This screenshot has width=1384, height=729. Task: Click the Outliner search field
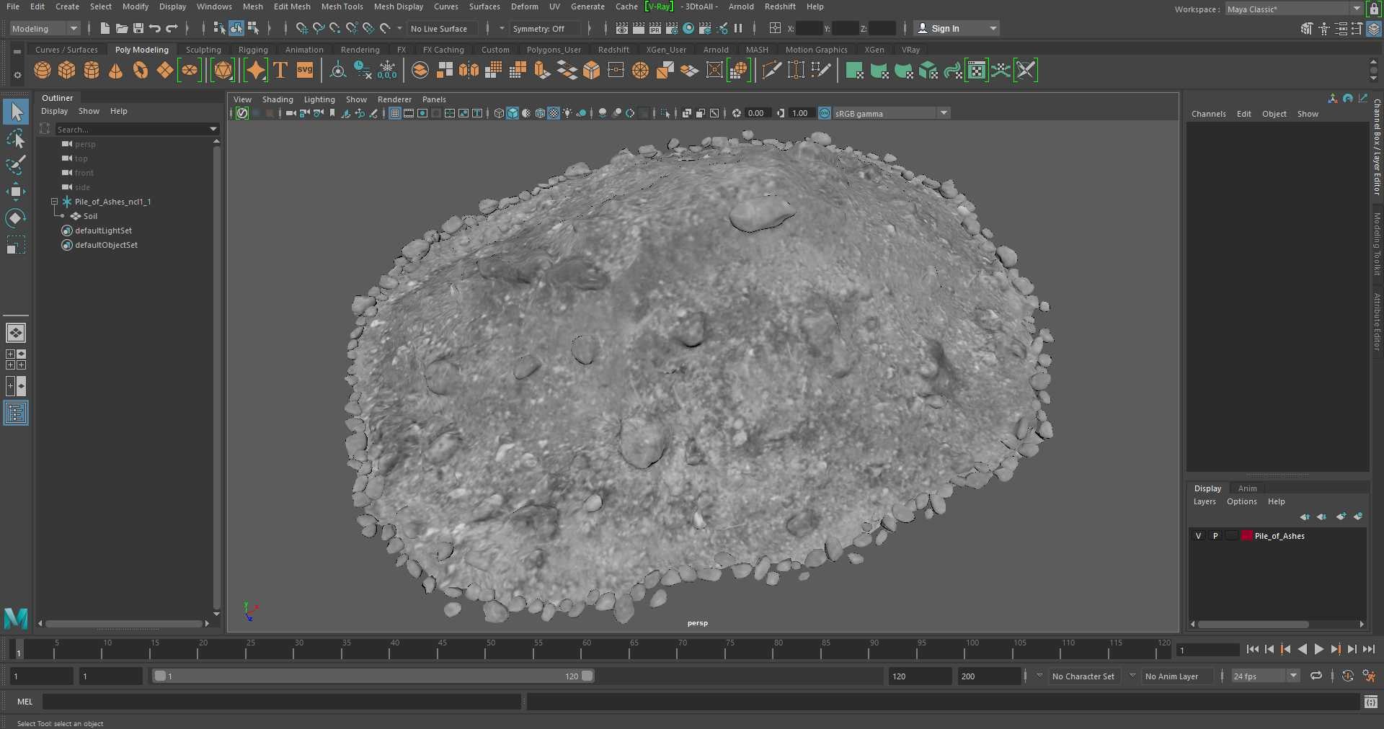131,129
